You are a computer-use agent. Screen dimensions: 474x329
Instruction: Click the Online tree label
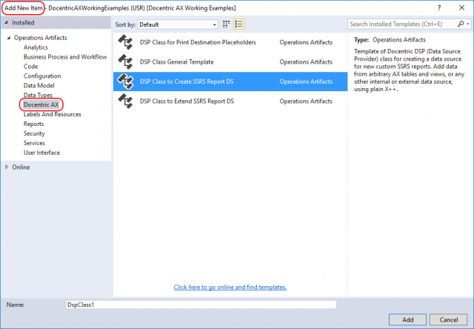21,167
